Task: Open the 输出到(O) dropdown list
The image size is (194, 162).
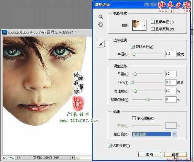Action: click(154, 134)
